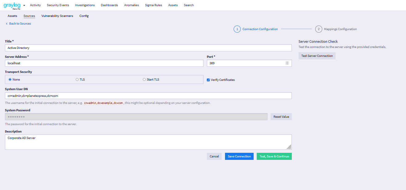Go to the Sigma Rules page

coord(154,5)
